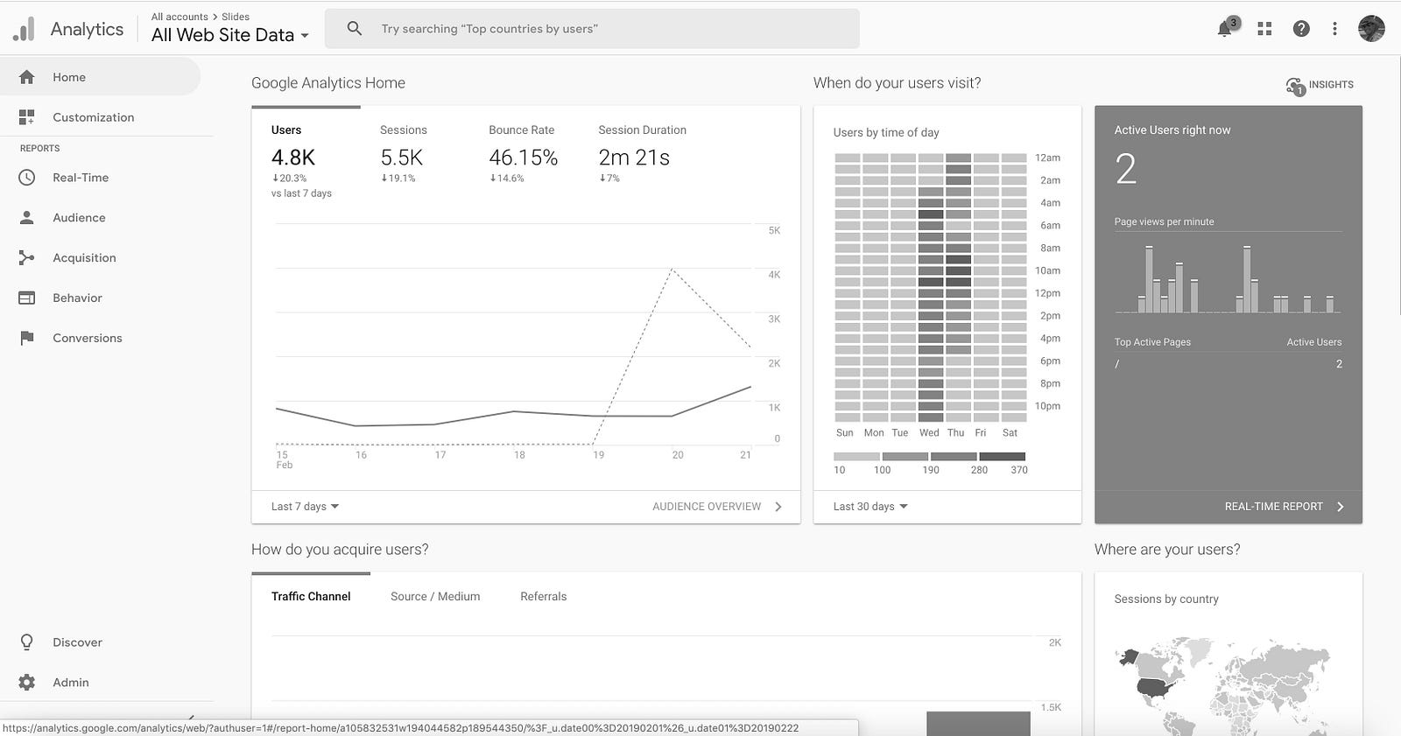The height and width of the screenshot is (736, 1401).
Task: Click the Behavior window icon
Action: pos(27,298)
